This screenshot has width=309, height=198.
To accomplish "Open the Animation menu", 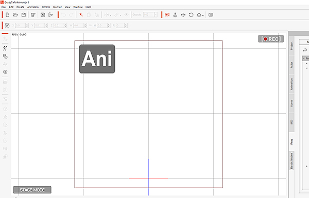I will [x=33, y=7].
